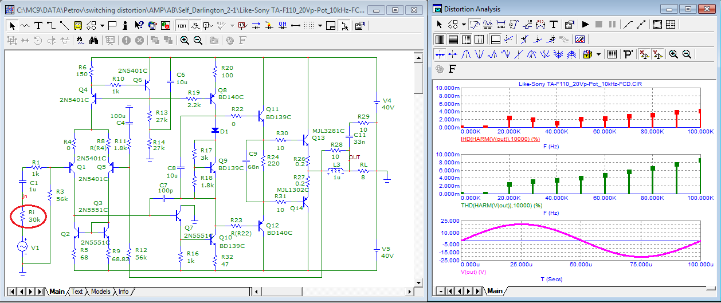Click the Valley cursor function icon
The image size is (721, 303).
click(478, 54)
